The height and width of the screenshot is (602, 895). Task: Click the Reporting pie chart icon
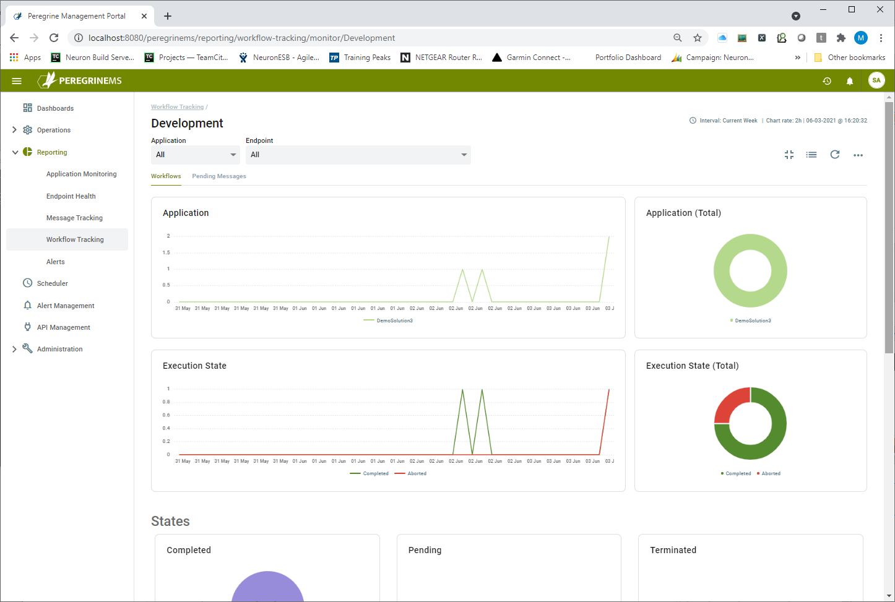tap(27, 152)
